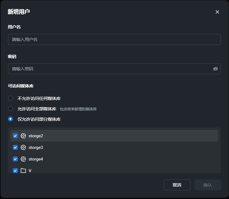The image size is (229, 199).
Task: Click the film reel icon beside storge4
Action: pos(23,159)
